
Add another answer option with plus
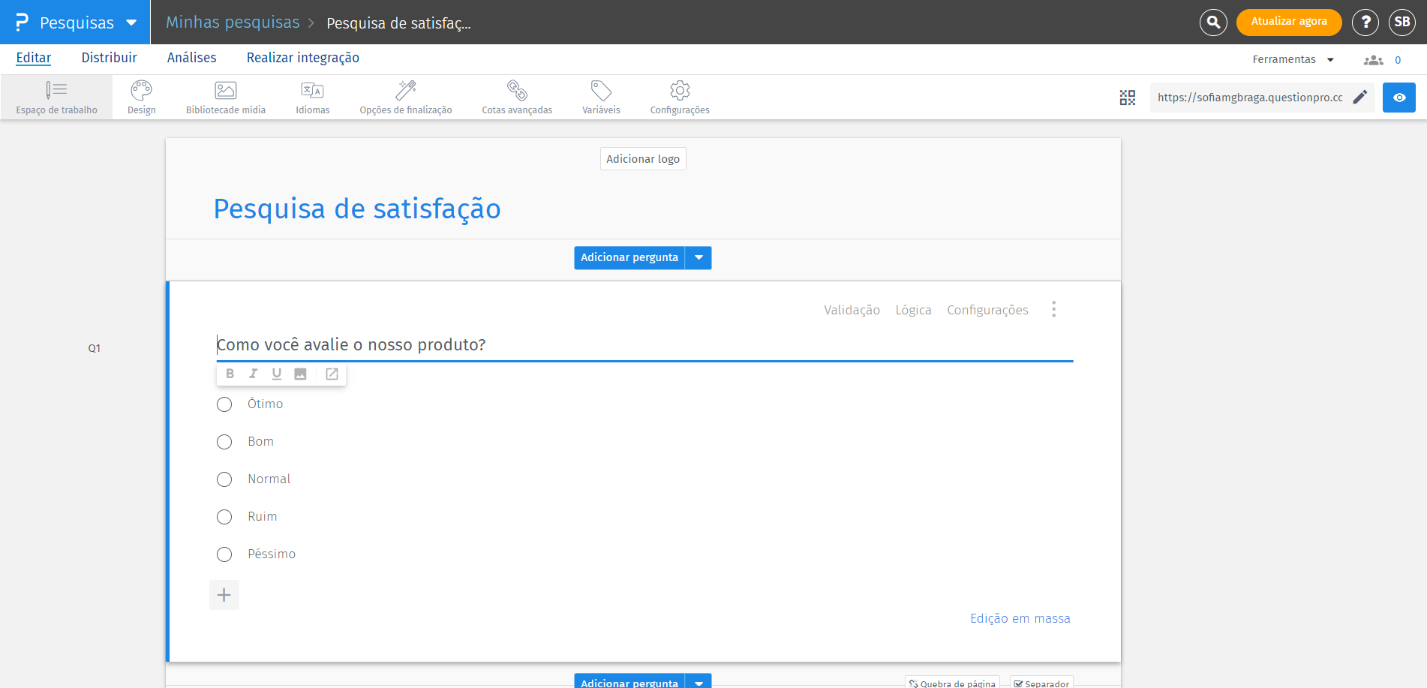point(224,595)
